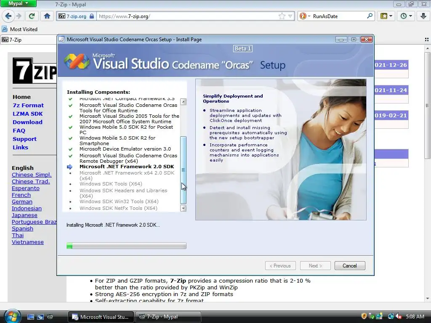Select Windows SDK Win32 Tools (X64) entry
The height and width of the screenshot is (323, 431).
(x=119, y=201)
